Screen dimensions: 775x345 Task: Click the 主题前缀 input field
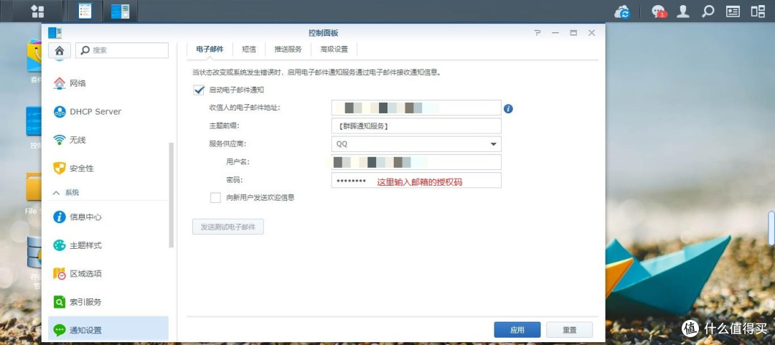(x=416, y=126)
